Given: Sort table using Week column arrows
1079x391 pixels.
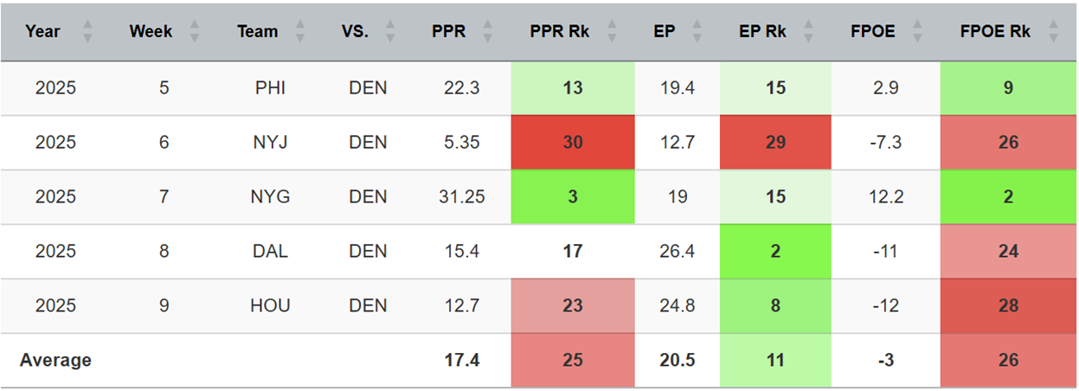Looking at the screenshot, I should (x=194, y=32).
